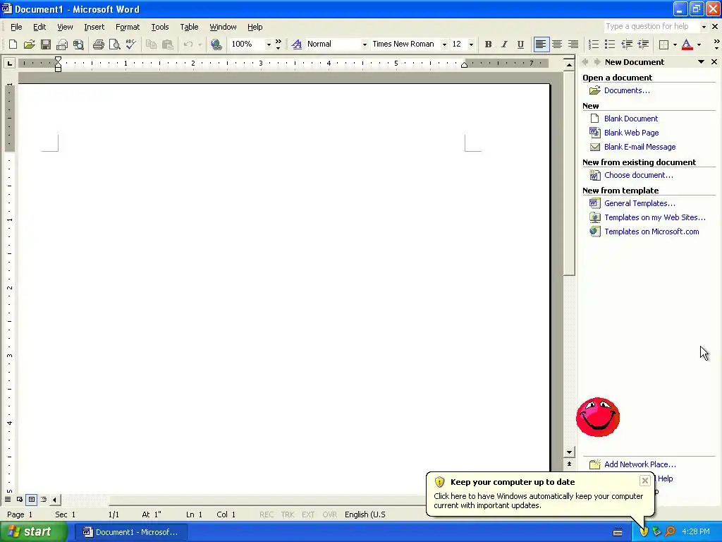Screen dimensions: 722x542
Task: Open the Table menu
Action: point(189,27)
